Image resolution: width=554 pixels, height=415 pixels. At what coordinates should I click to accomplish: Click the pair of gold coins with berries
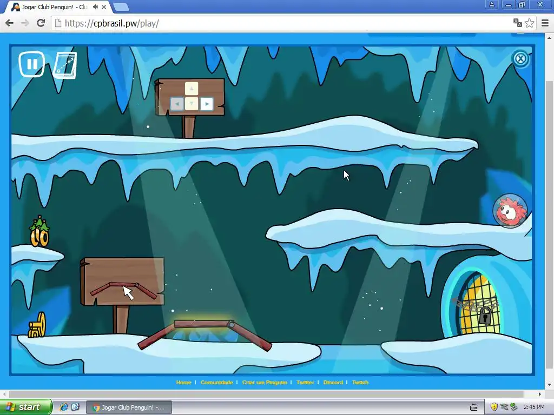pos(39,232)
